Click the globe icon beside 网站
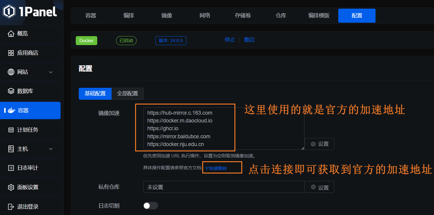The height and width of the screenshot is (215, 434). click(x=11, y=72)
